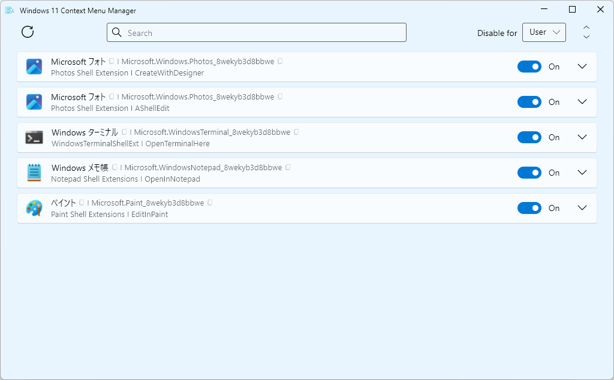This screenshot has width=614, height=380.
Task: Click the Paint palette app icon
Action: click(34, 208)
